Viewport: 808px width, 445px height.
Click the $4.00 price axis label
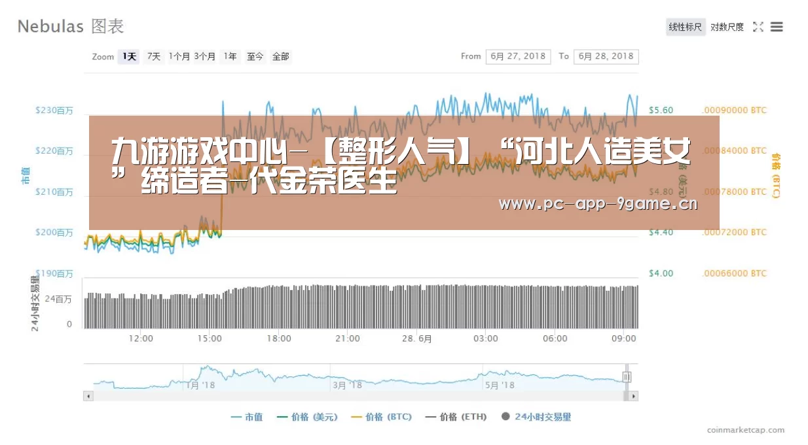point(661,273)
